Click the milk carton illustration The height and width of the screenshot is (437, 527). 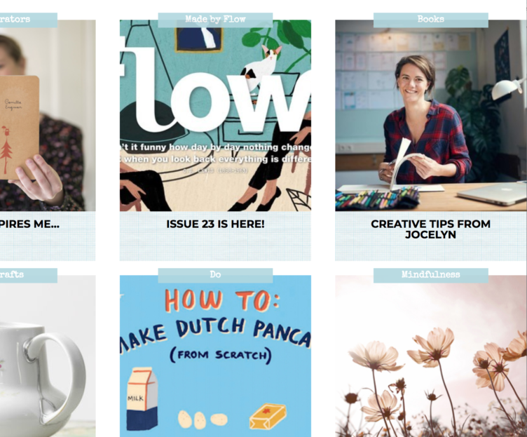pos(142,399)
